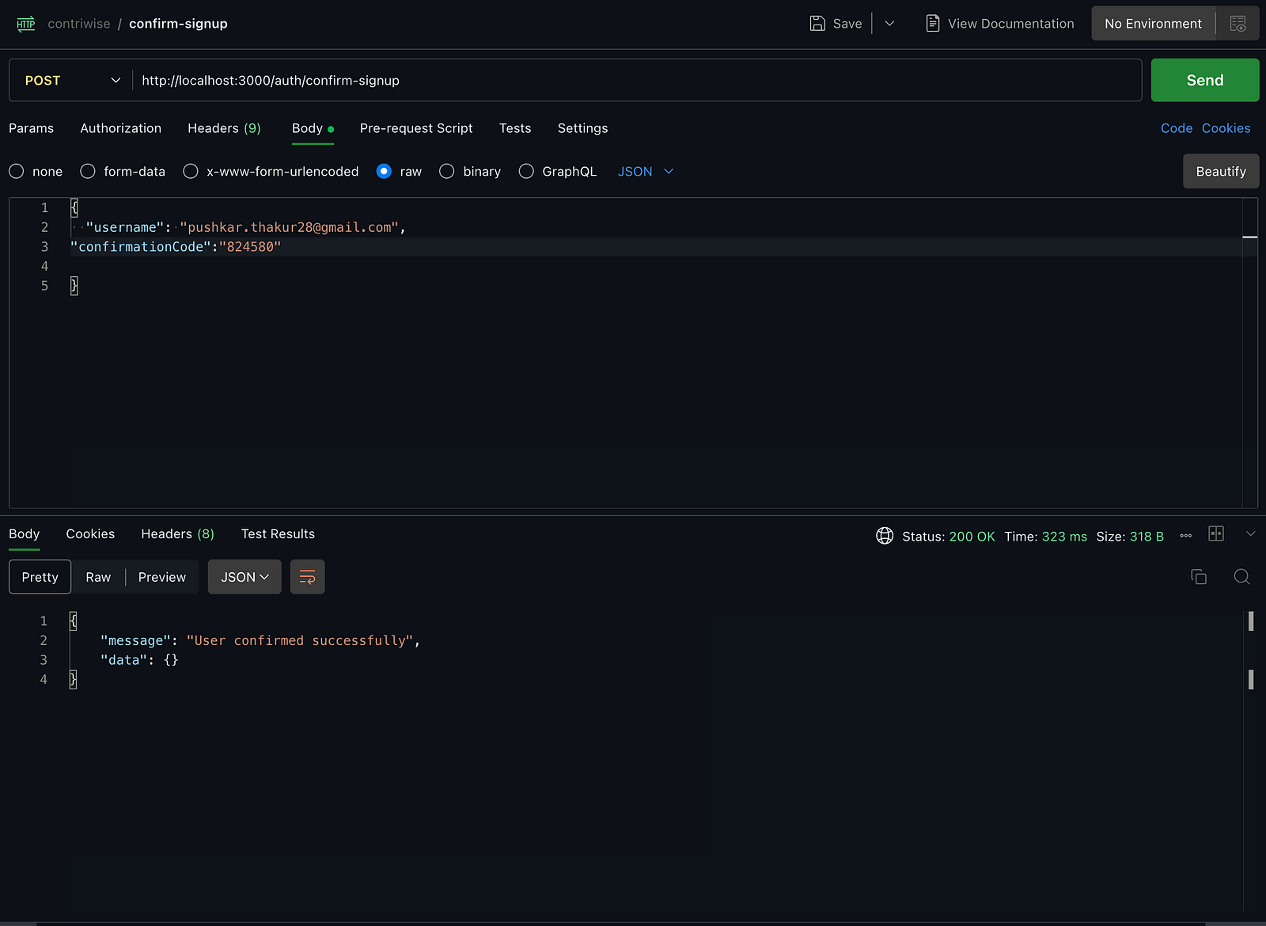Select the Preview response view

[x=162, y=577]
